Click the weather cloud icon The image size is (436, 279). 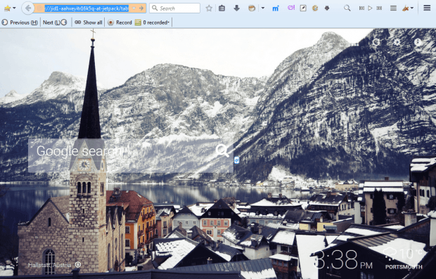point(390,254)
